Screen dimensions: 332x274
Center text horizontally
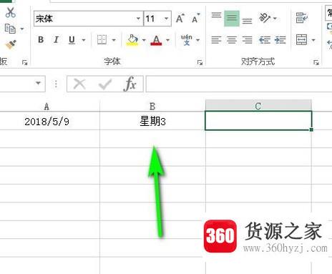point(232,40)
